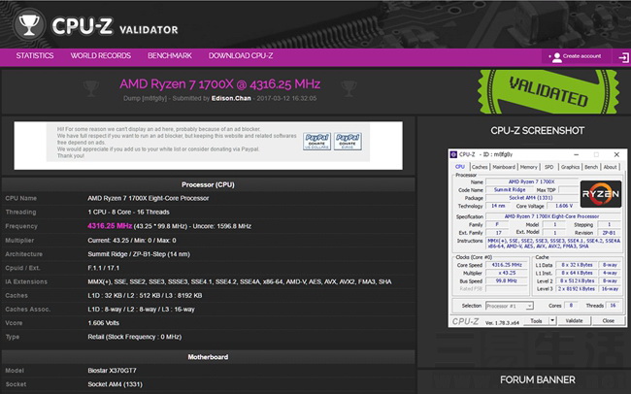
Task: Go to World Records page
Action: (x=101, y=56)
